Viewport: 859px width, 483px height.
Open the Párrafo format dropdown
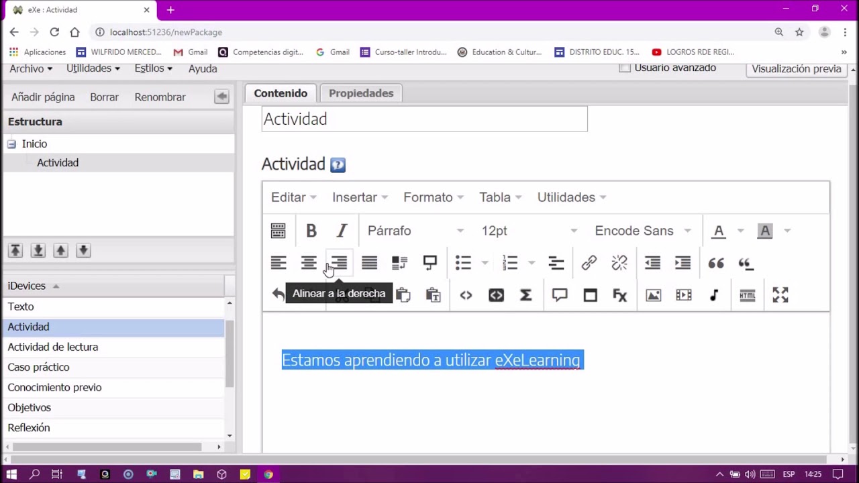(x=415, y=231)
